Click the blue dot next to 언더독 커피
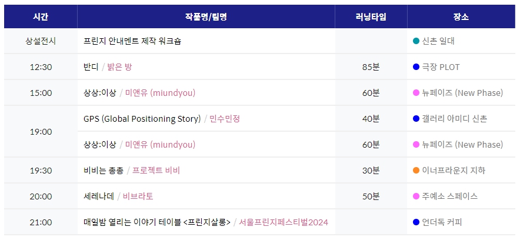520x240 pixels. [x=416, y=222]
